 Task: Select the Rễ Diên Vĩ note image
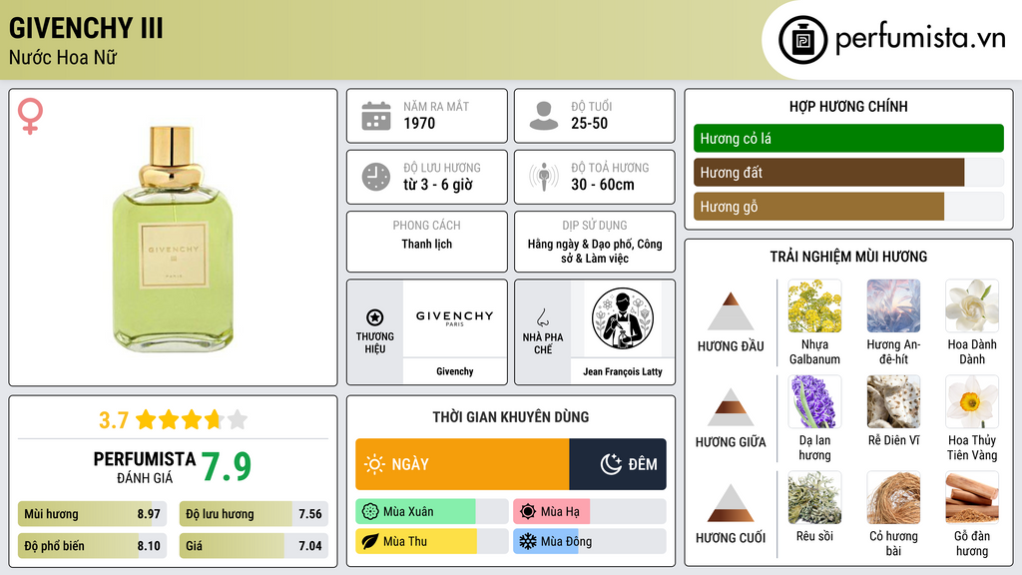tap(893, 402)
